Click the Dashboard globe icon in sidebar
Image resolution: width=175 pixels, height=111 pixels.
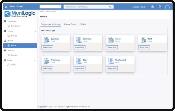click(x=5, y=21)
